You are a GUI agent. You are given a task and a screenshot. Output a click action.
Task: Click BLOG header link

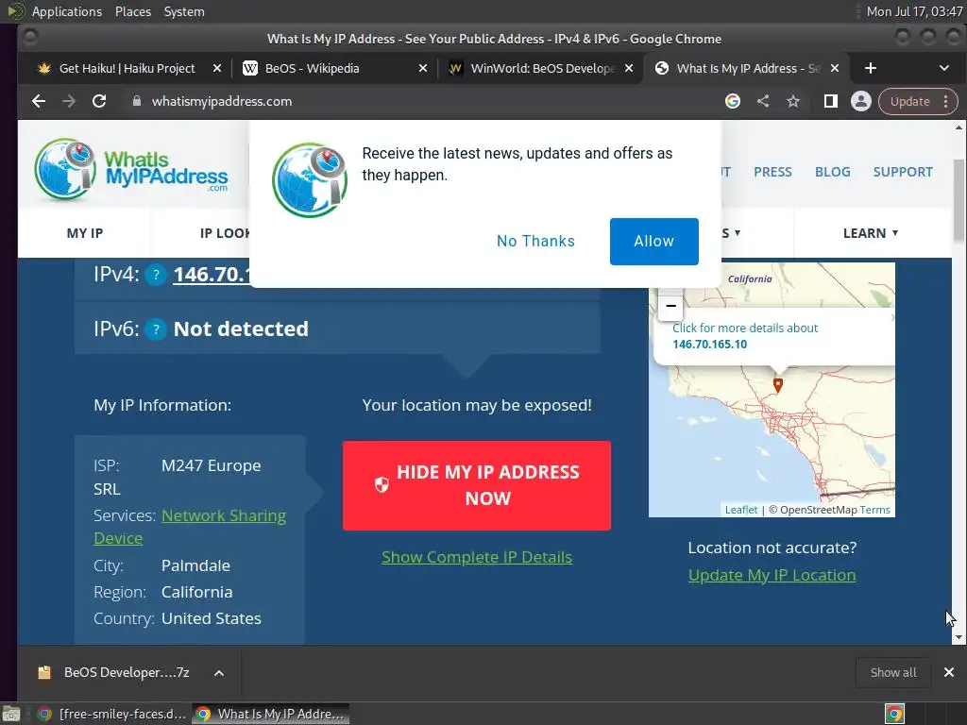tap(832, 172)
